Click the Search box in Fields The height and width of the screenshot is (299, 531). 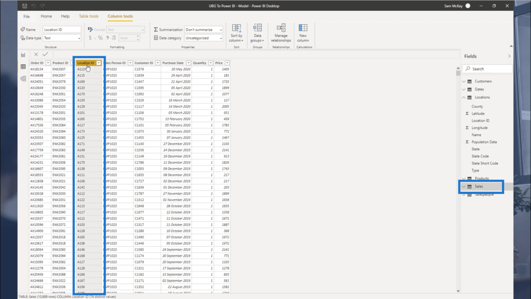pos(487,69)
